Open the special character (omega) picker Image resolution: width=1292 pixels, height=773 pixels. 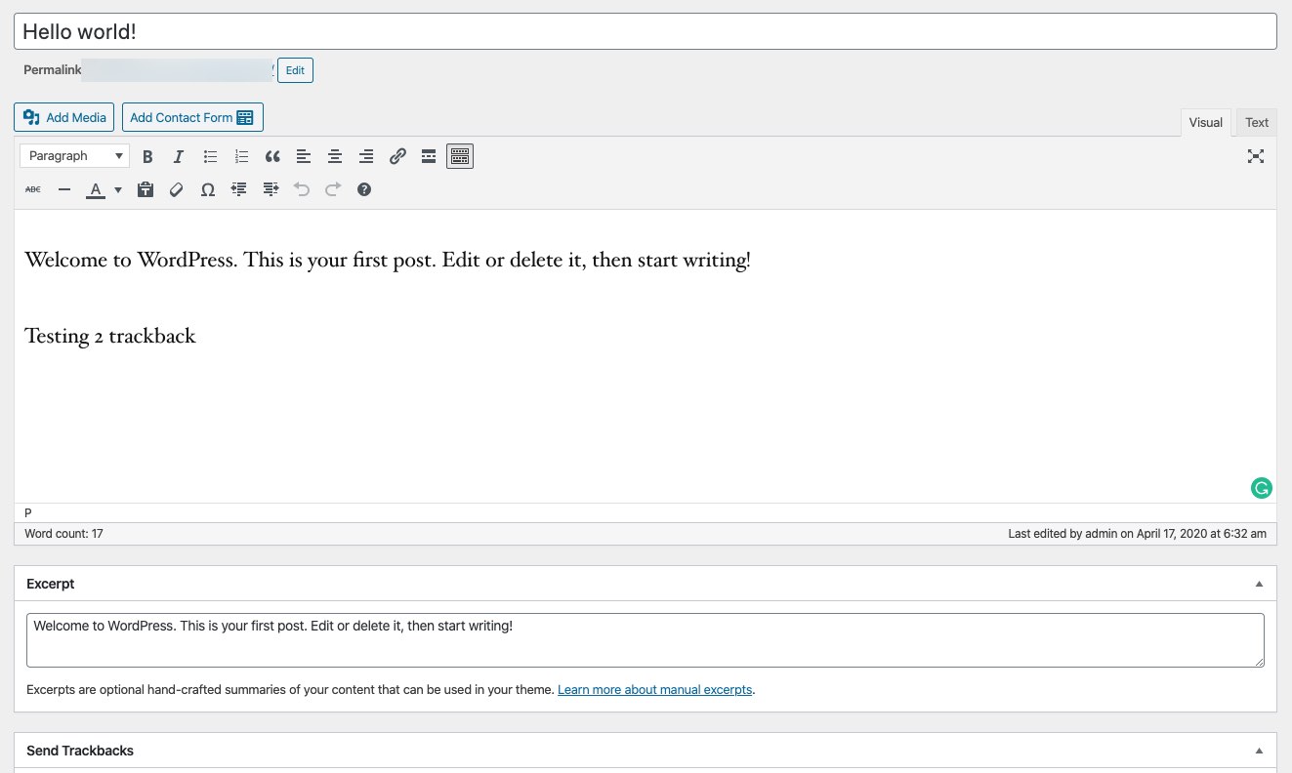(208, 189)
